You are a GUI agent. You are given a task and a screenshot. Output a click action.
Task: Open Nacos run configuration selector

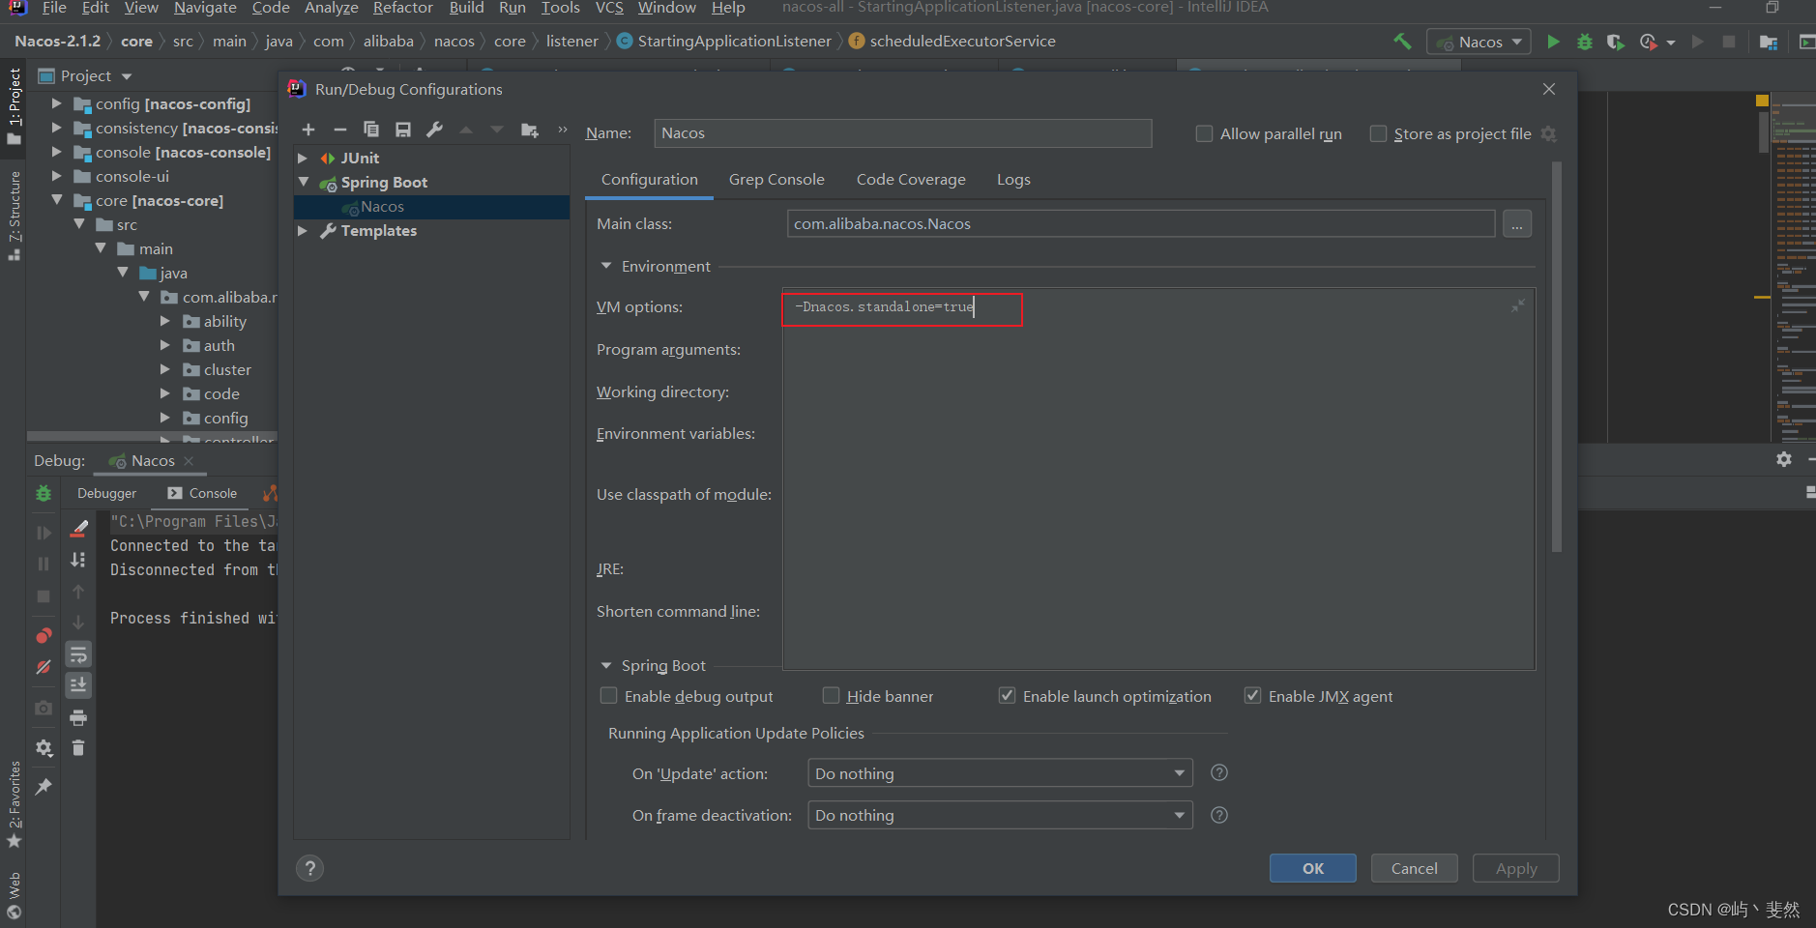(x=1479, y=42)
